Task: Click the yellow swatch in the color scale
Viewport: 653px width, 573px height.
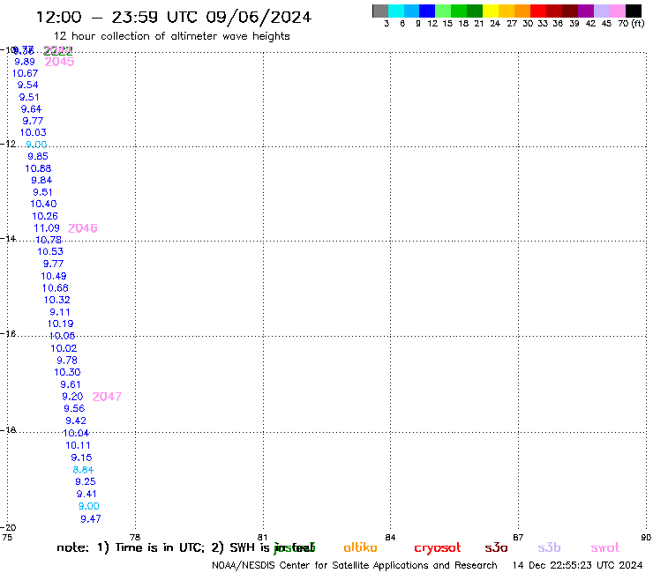Action: (x=491, y=11)
